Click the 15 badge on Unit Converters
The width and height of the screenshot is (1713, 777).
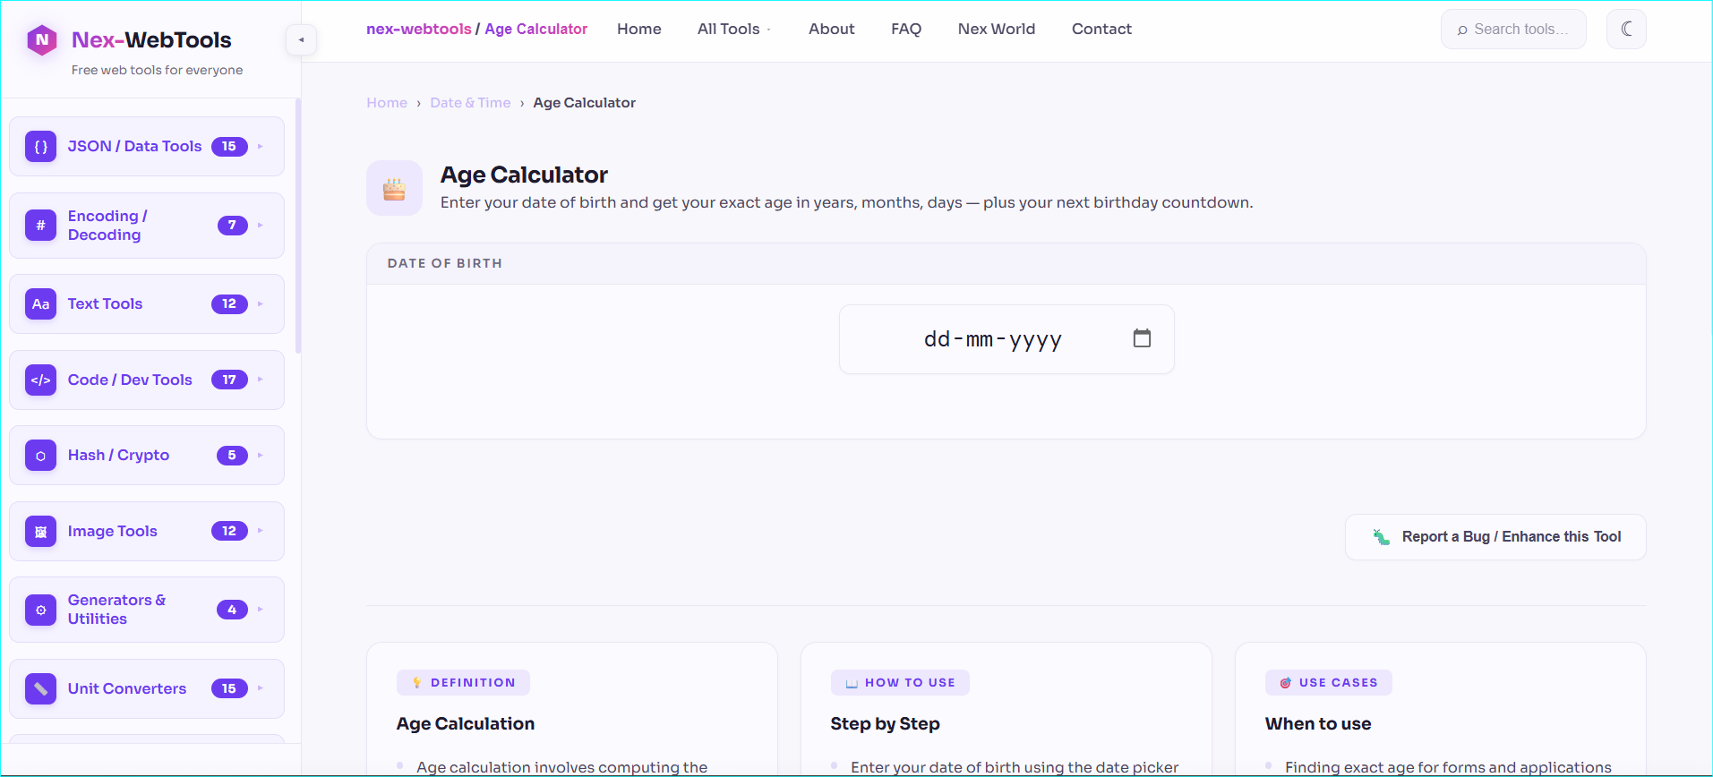coord(229,688)
